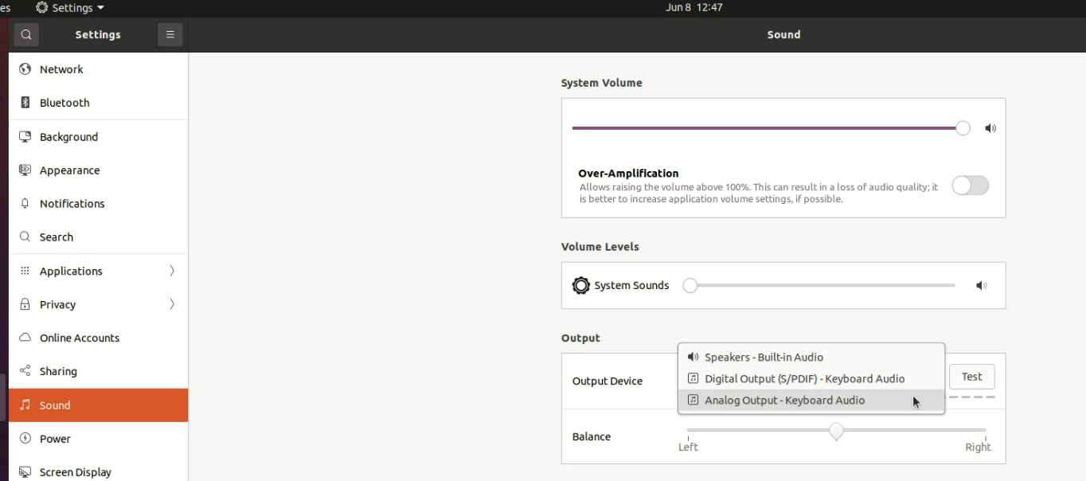The height and width of the screenshot is (481, 1086).
Task: Click the Sound music note icon
Action: (x=25, y=405)
